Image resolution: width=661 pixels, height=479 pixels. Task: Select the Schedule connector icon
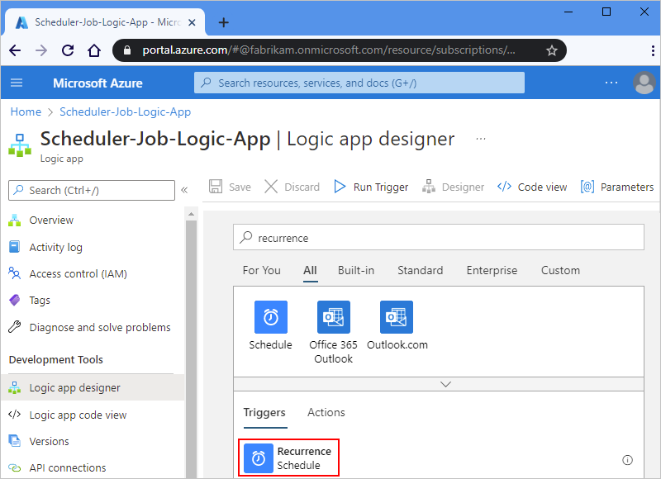click(271, 317)
